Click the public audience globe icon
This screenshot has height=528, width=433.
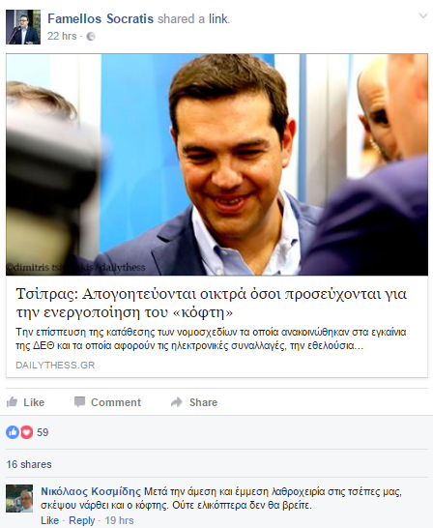tap(91, 37)
